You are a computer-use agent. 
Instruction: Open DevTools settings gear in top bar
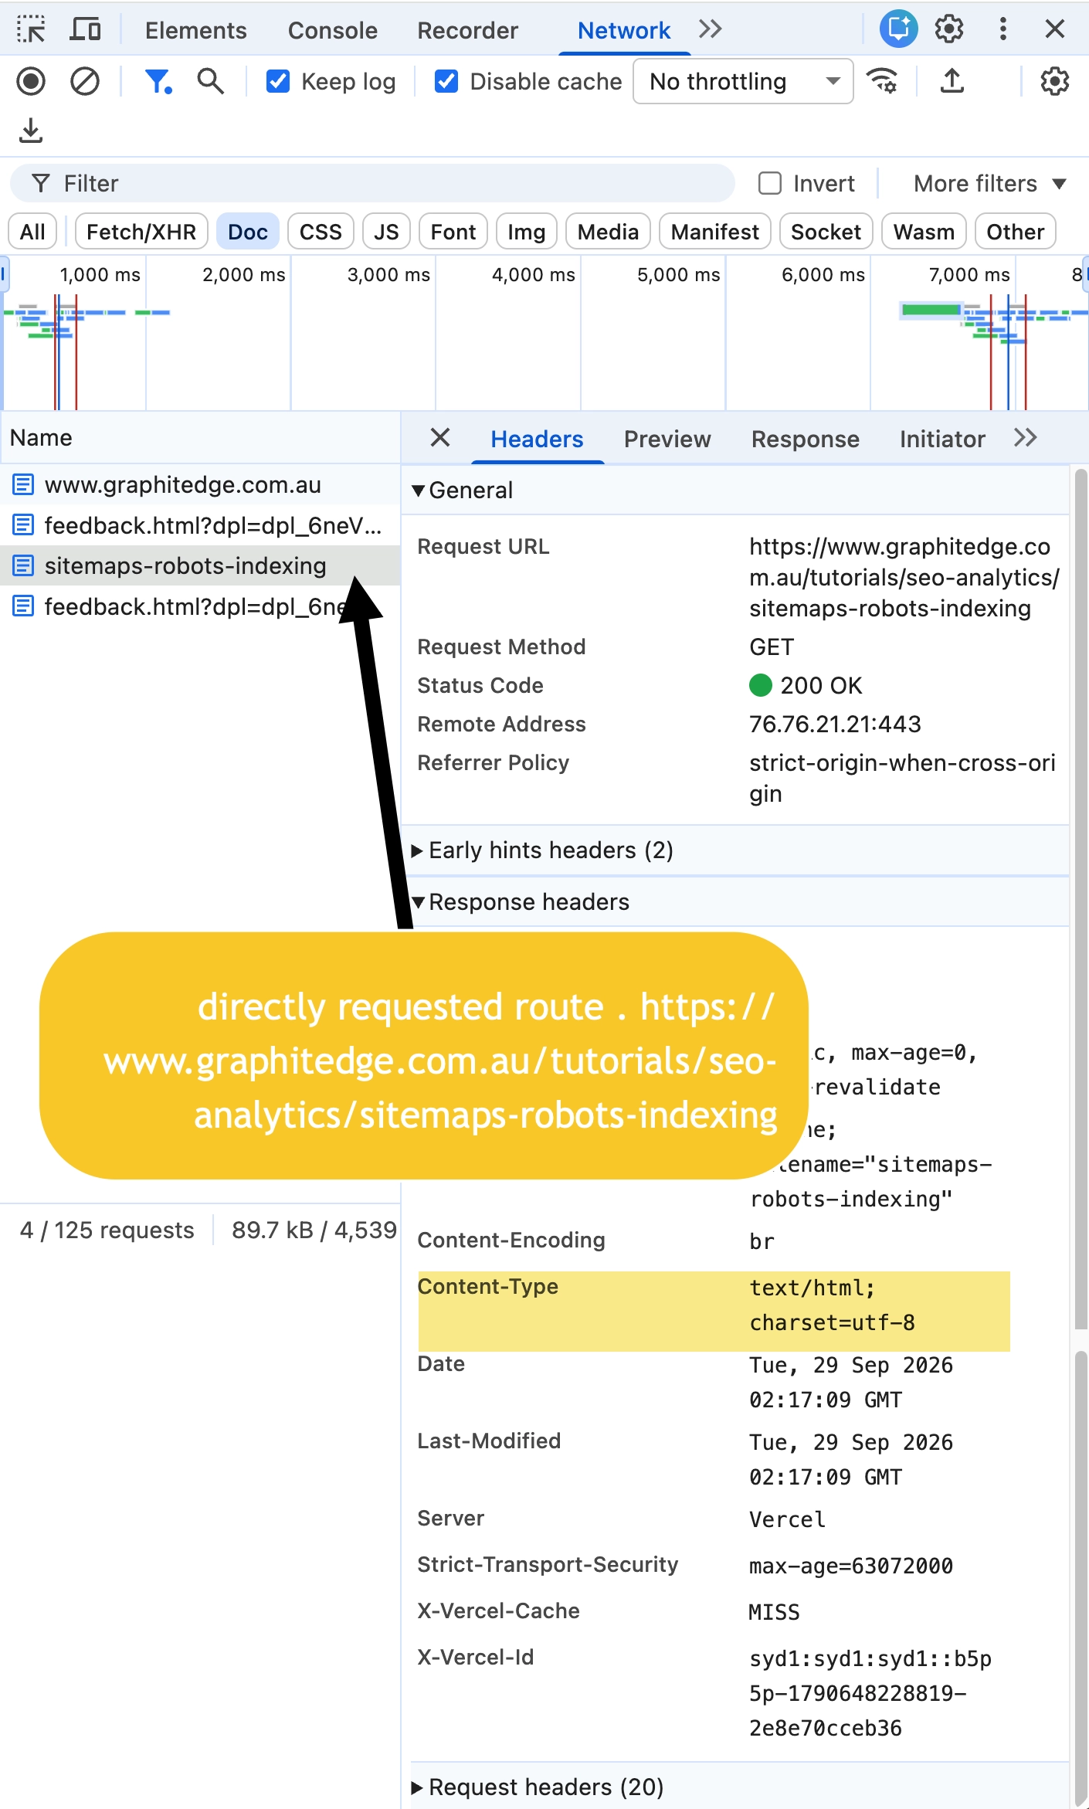click(949, 29)
